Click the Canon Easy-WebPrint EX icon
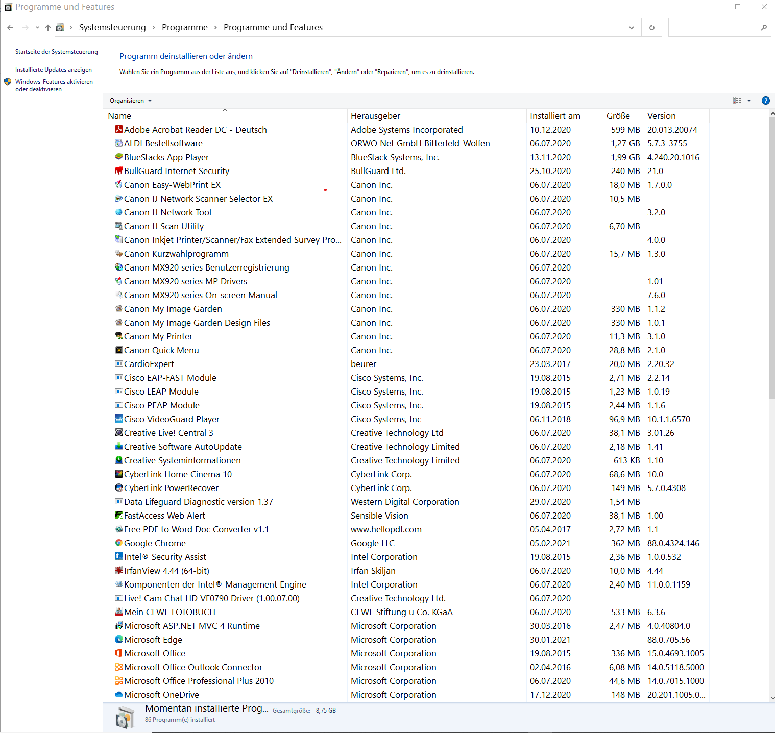775x733 pixels. pyautogui.click(x=119, y=184)
